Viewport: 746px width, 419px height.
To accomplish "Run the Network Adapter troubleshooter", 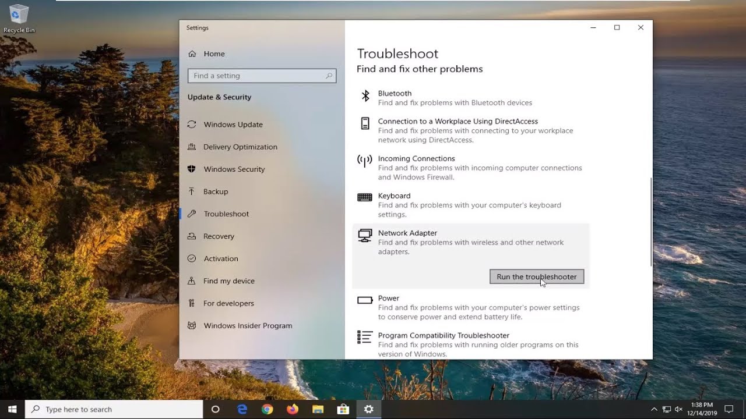I will point(537,276).
